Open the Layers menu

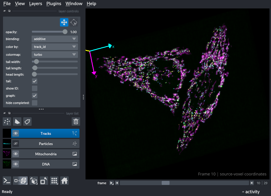[x=36, y=4]
